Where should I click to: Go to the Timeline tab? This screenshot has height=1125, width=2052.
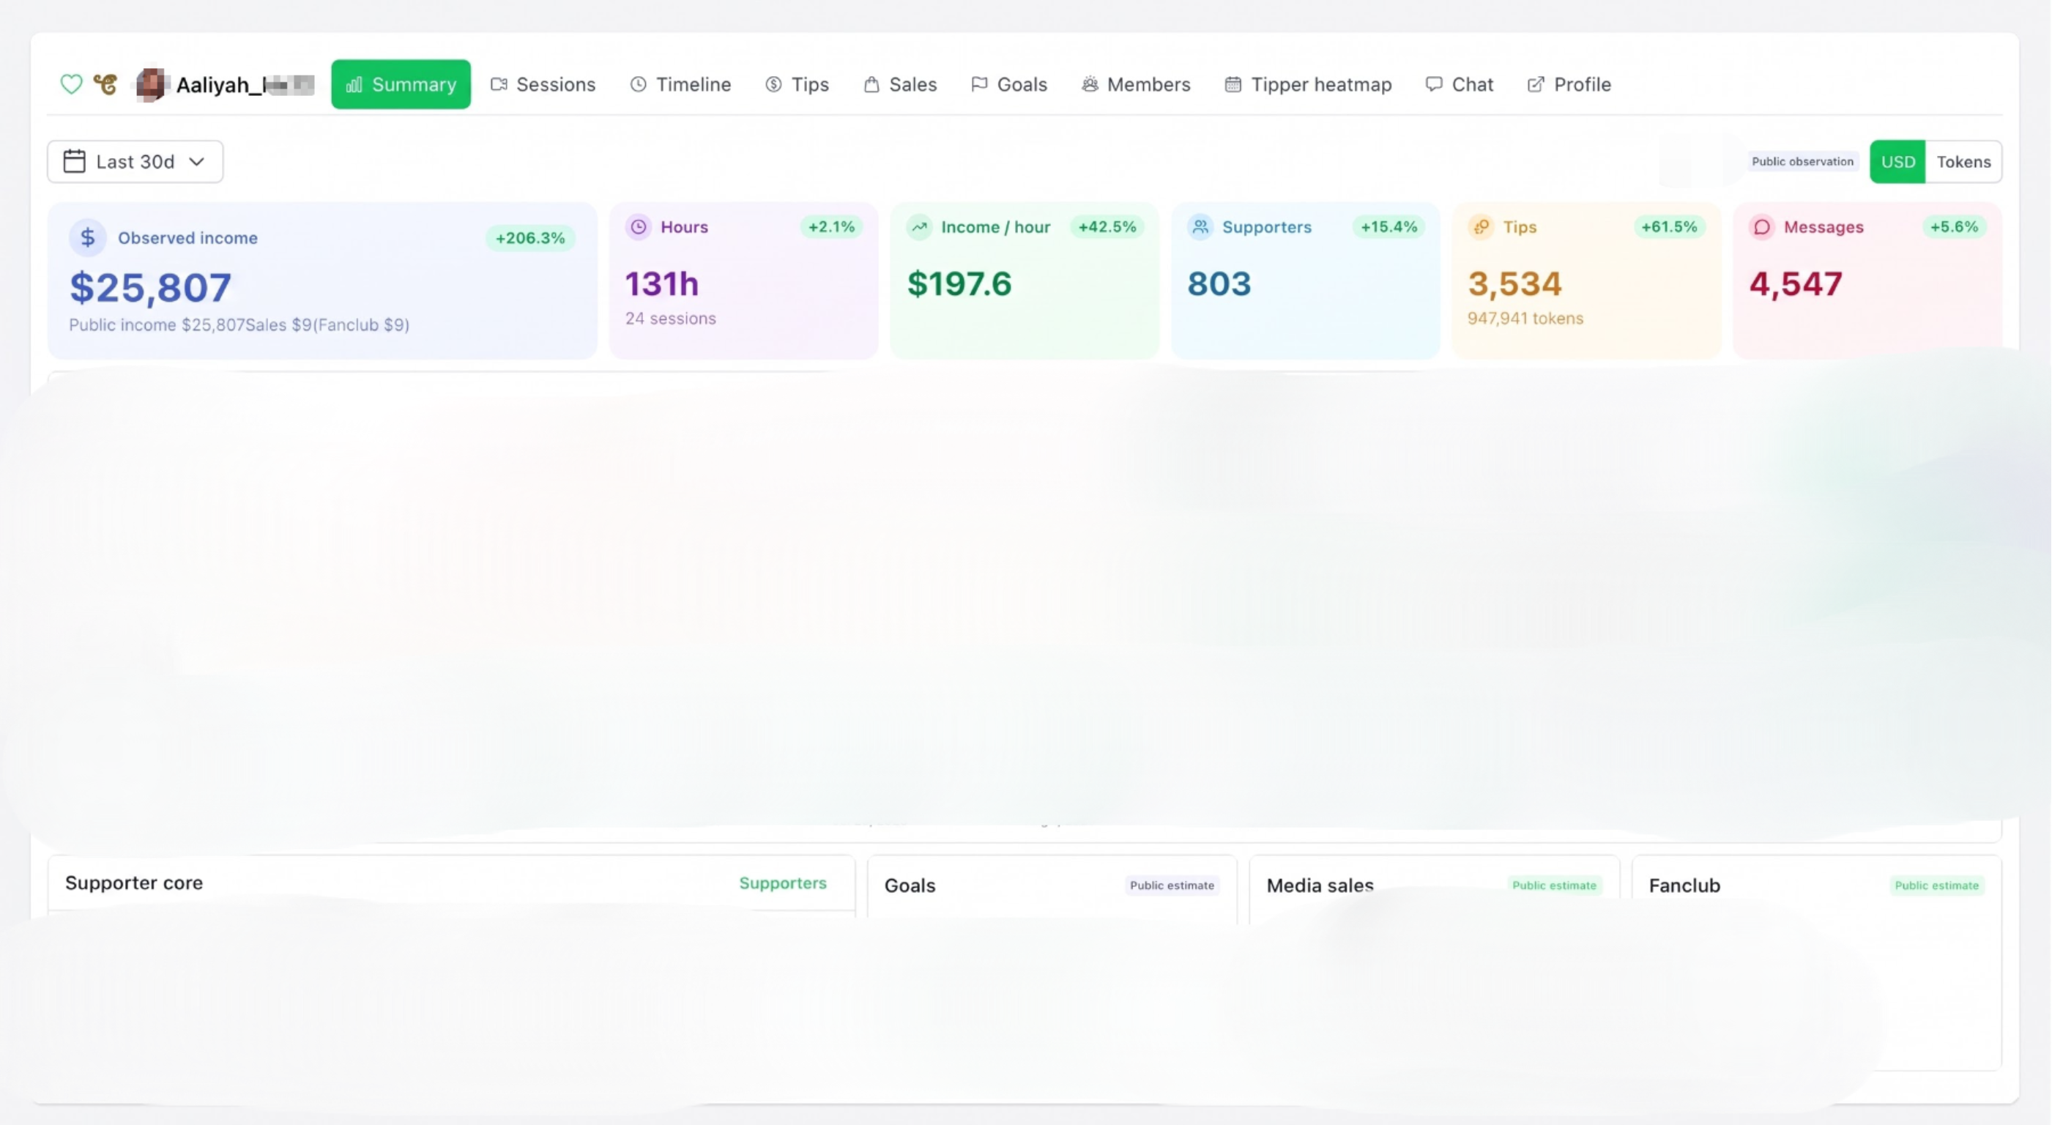680,83
